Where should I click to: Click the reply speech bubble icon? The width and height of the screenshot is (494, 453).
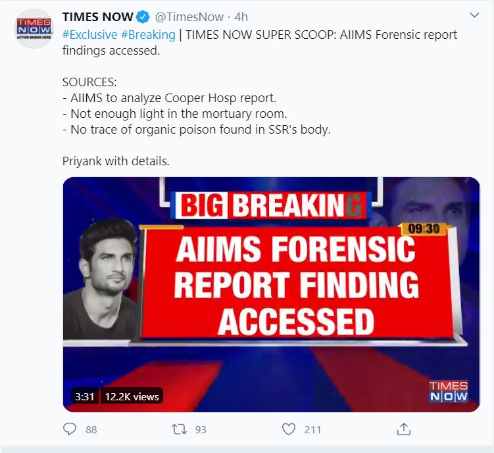pos(70,429)
